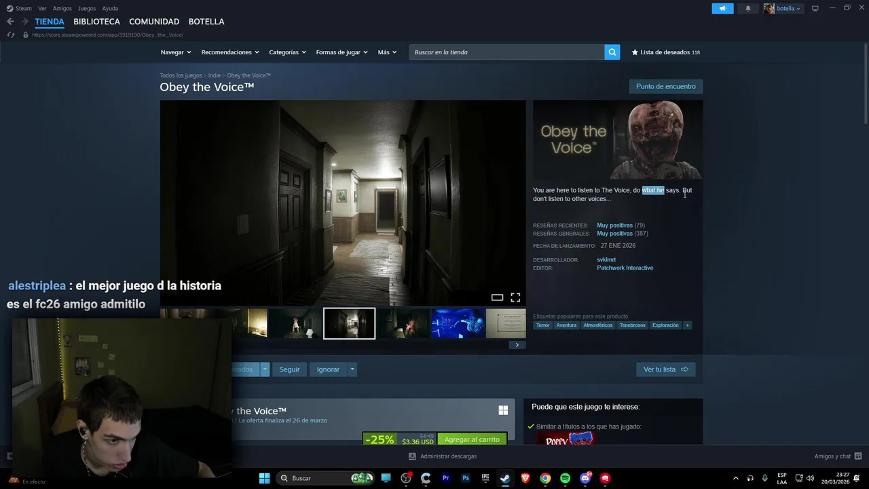Open Premiere Pro from taskbar

(446, 478)
